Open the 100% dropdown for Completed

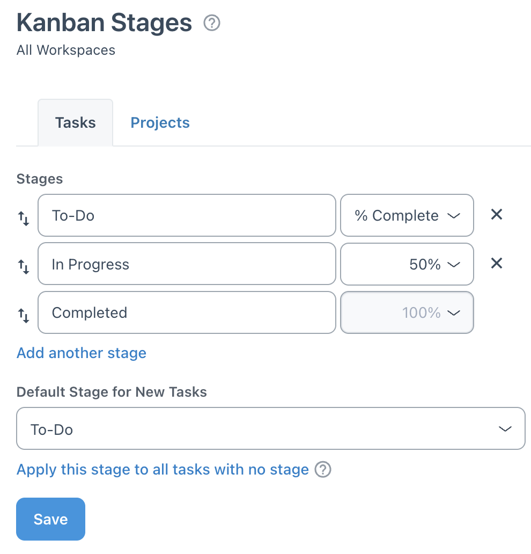pyautogui.click(x=407, y=312)
